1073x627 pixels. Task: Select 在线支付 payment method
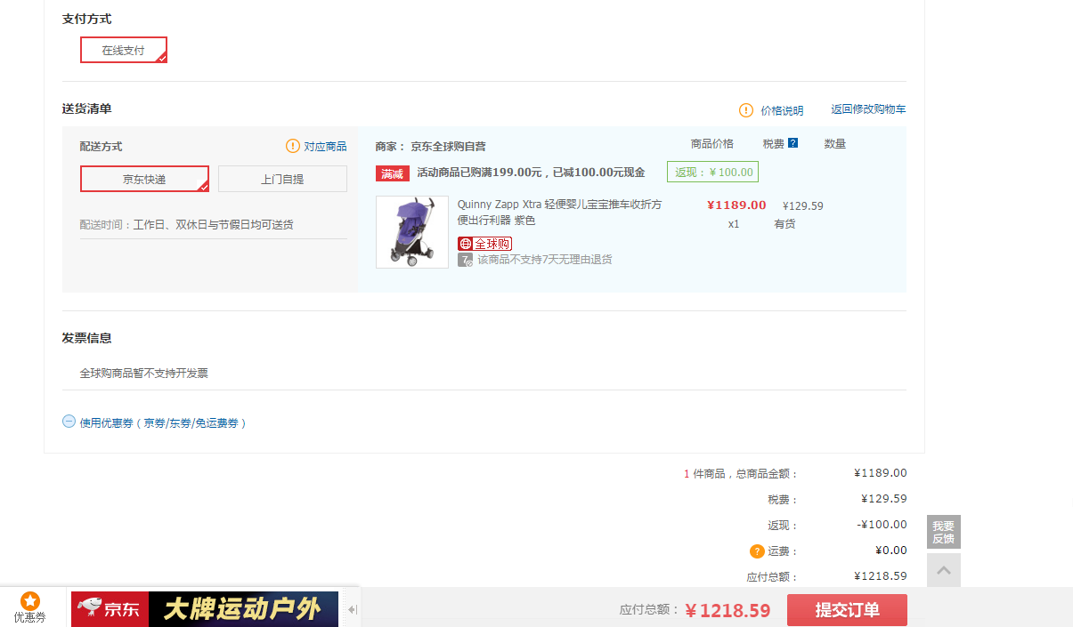124,50
